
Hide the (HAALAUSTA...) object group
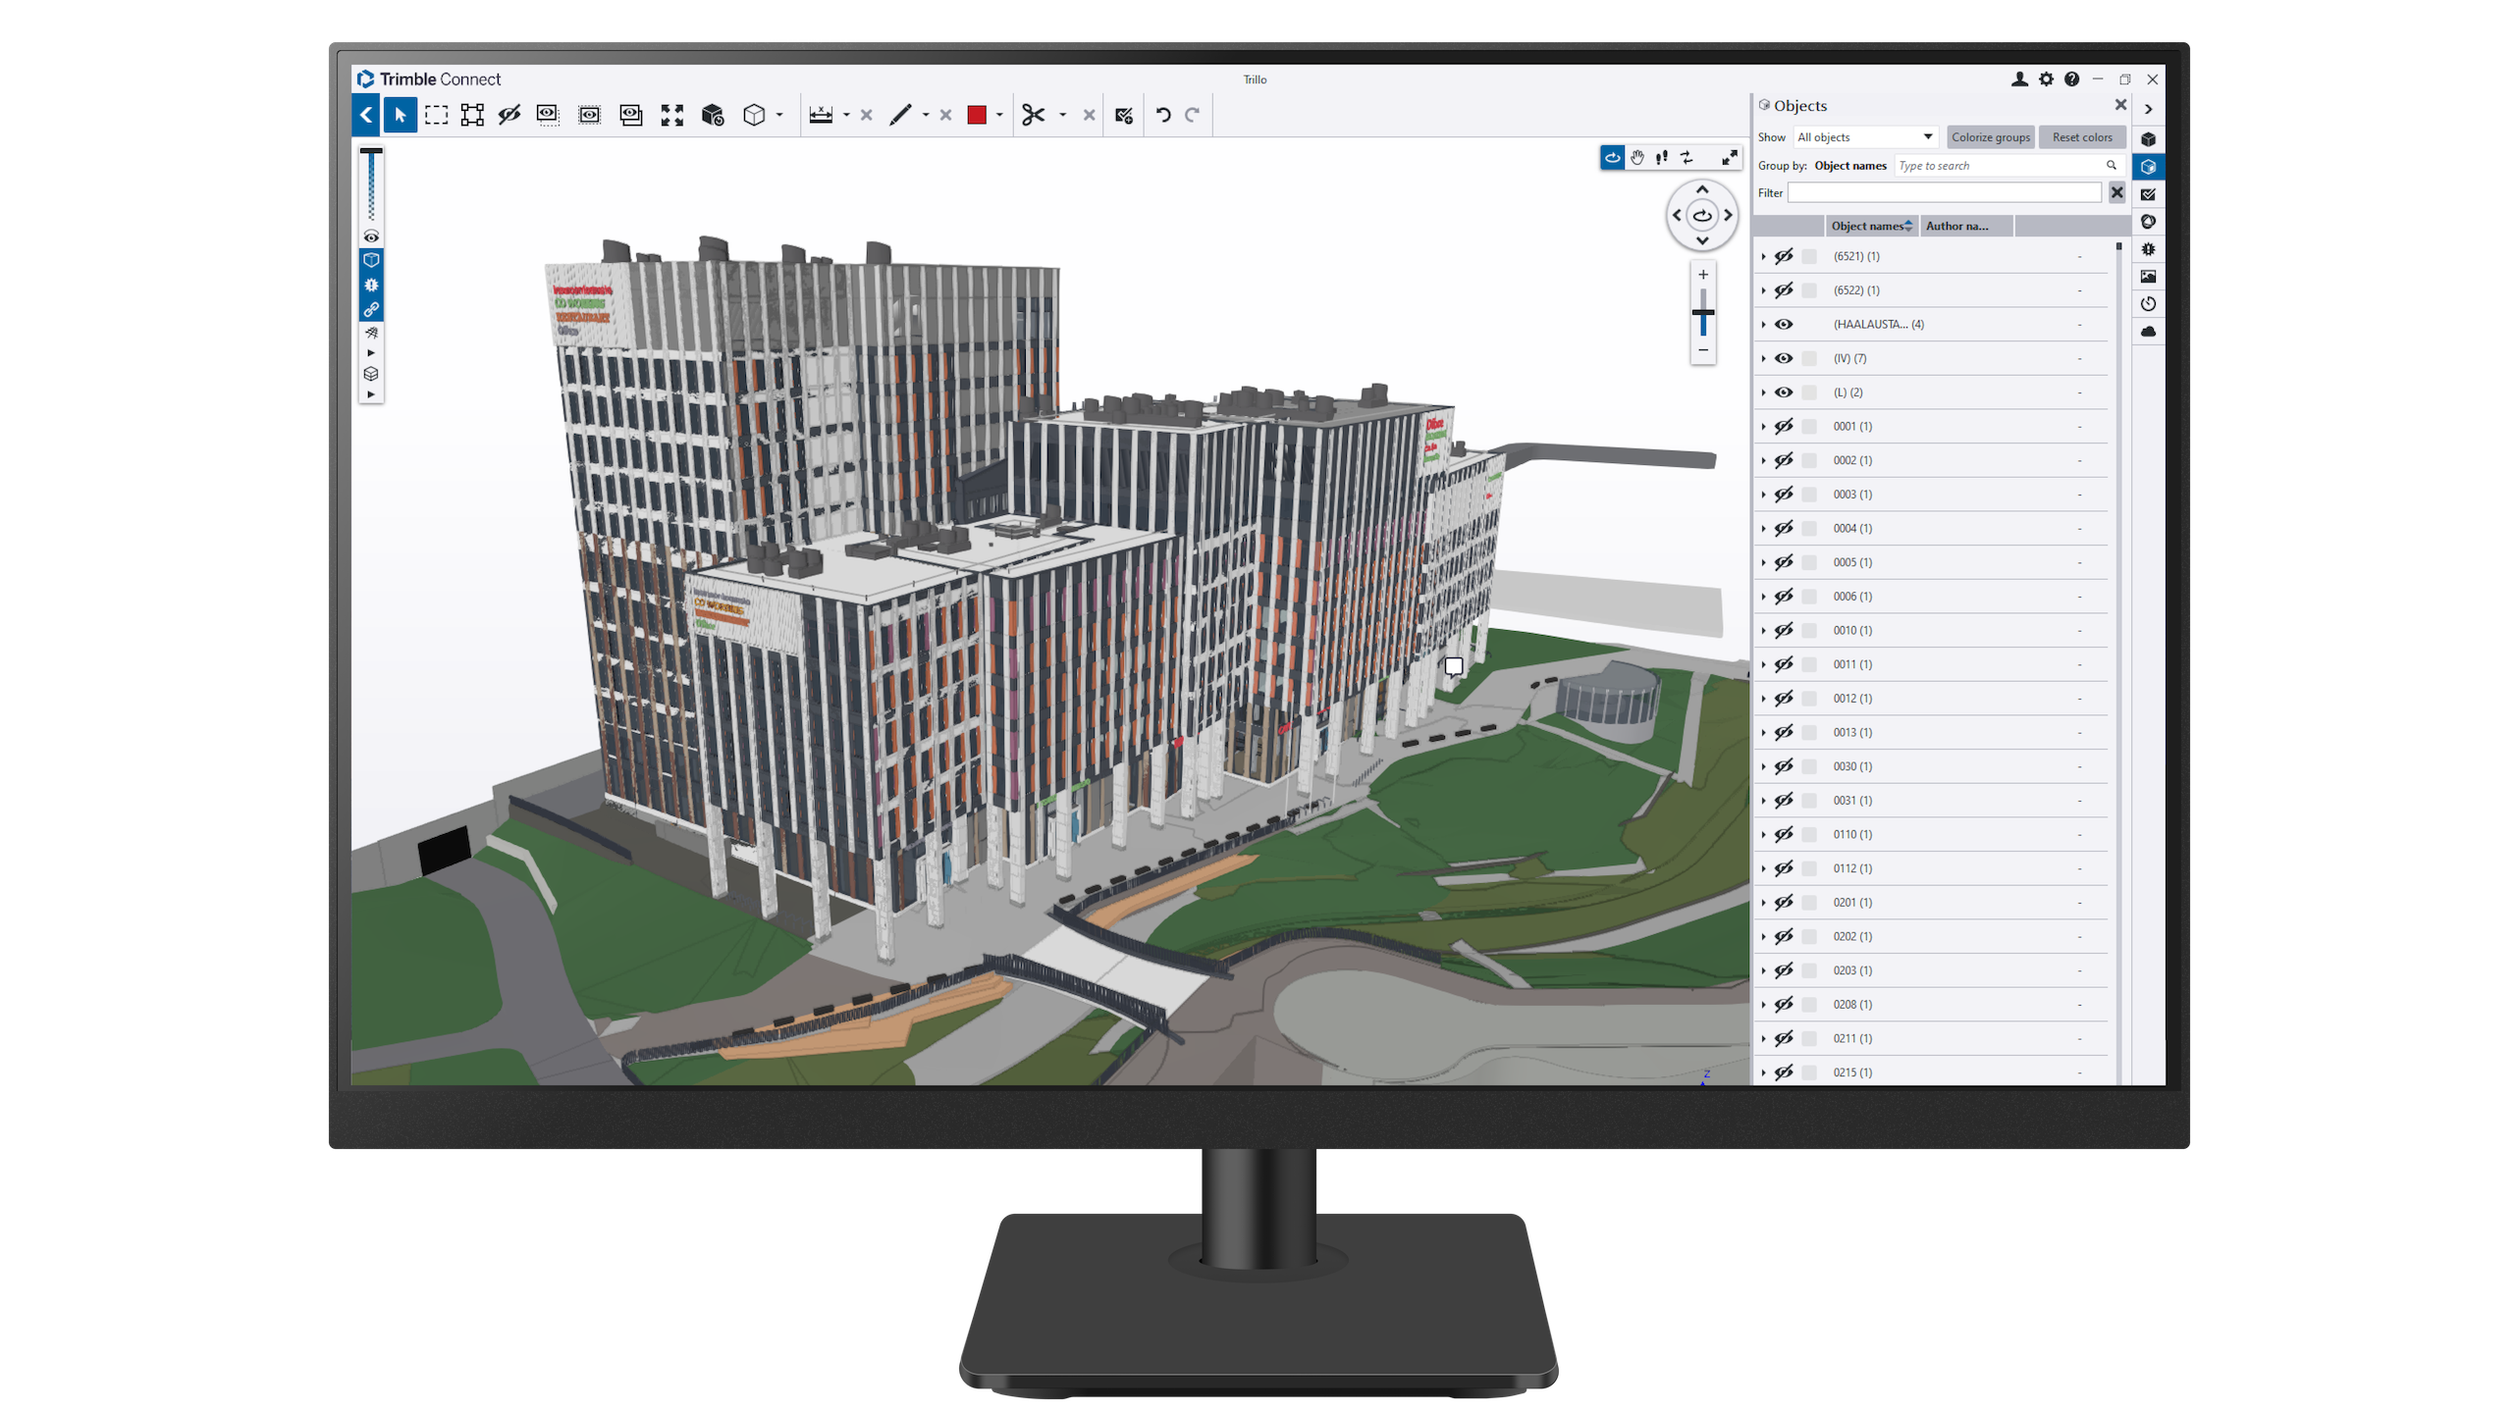1785,324
